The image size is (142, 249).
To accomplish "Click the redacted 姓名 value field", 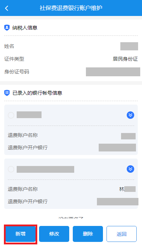I will pos(129,46).
